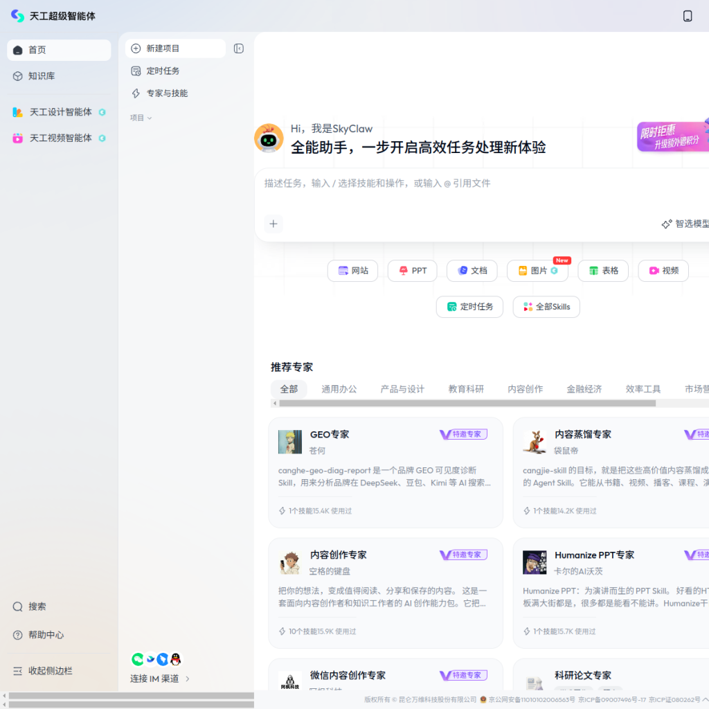
Task: Click 新建项目 button
Action: (175, 48)
